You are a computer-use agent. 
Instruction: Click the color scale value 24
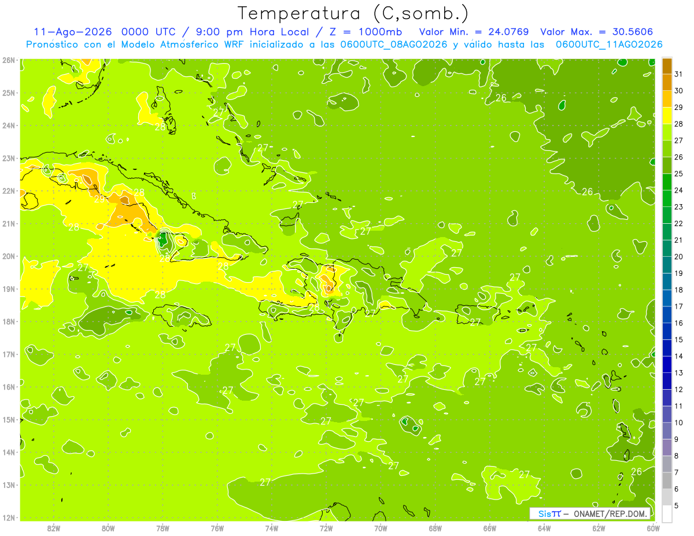(678, 190)
